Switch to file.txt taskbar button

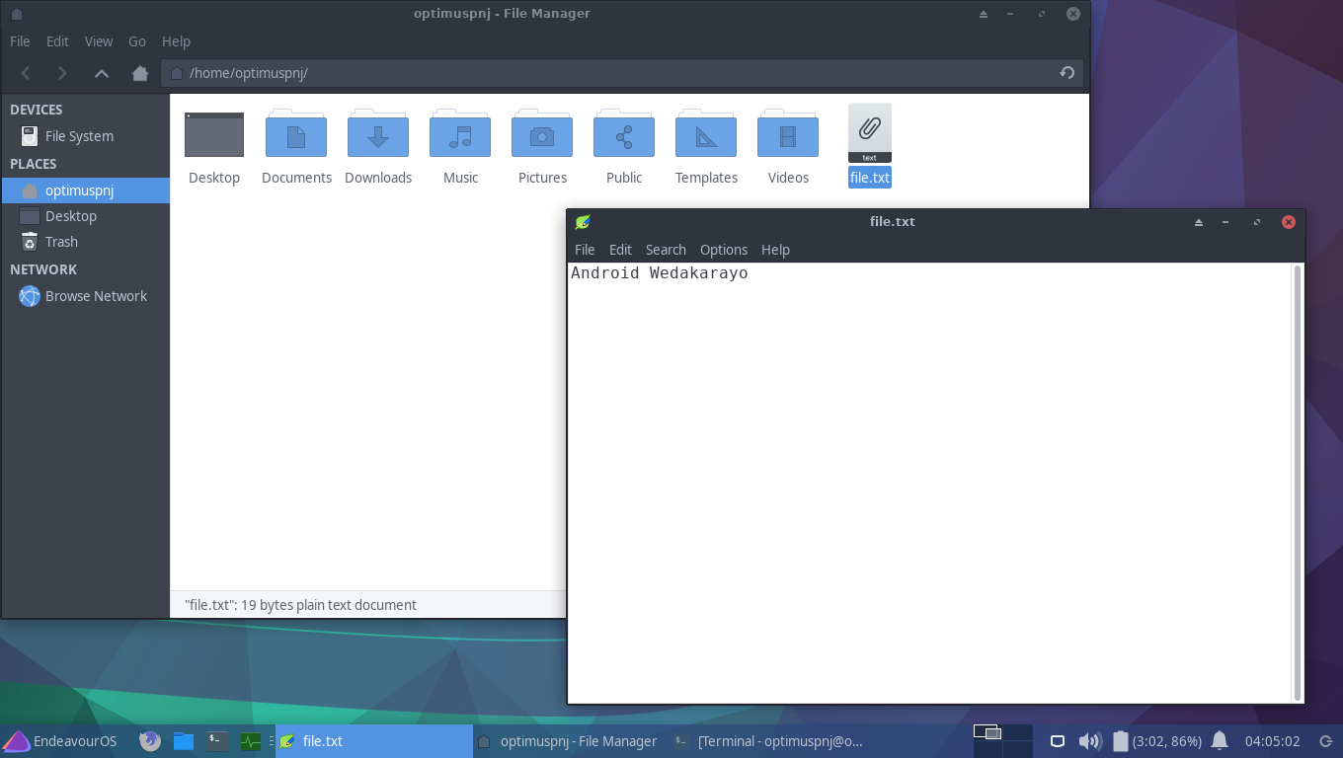pyautogui.click(x=373, y=741)
